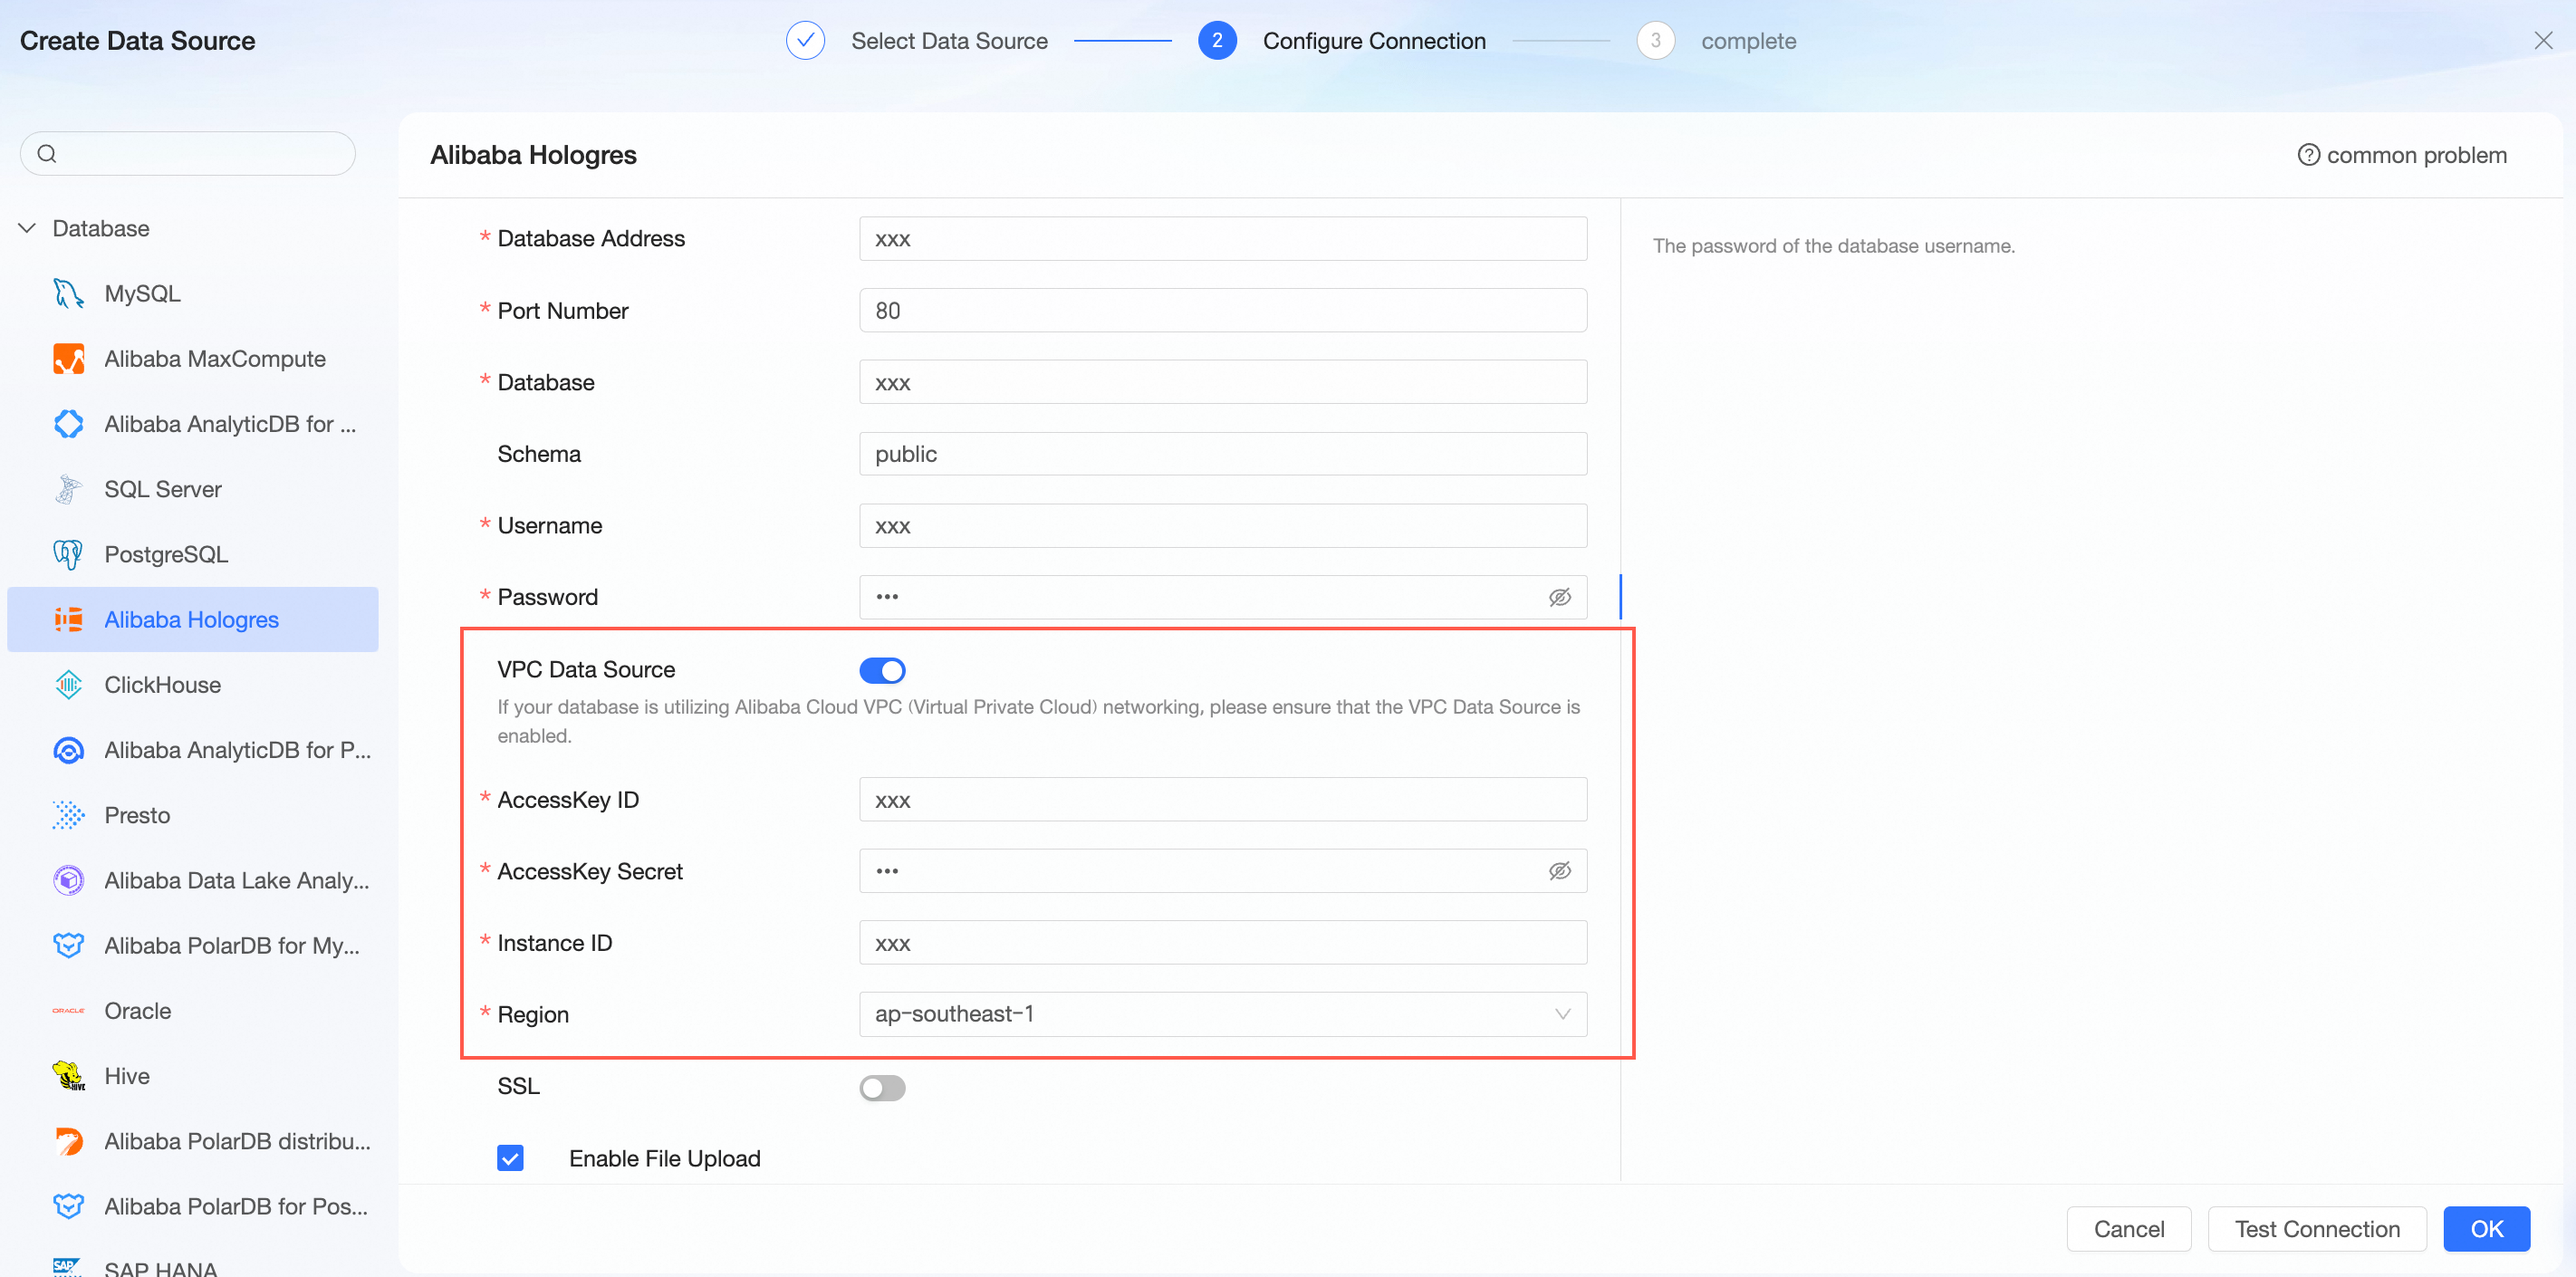The height and width of the screenshot is (1277, 2576).
Task: Click the PostgreSQL elephant icon
Action: [68, 554]
